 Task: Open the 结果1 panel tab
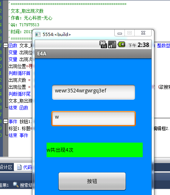coord(4,185)
